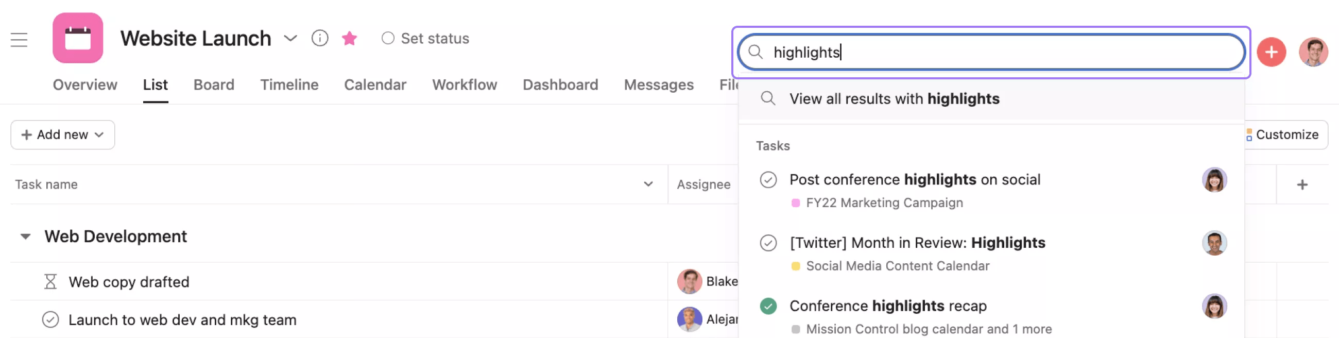
Task: Click the red plus quick-add button
Action: 1271,52
